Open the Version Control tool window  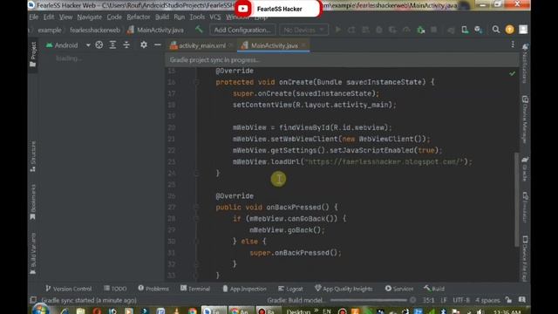pyautogui.click(x=69, y=289)
